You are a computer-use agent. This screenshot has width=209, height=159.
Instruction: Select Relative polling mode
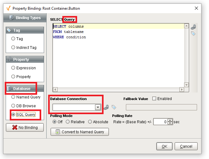tap(68, 122)
